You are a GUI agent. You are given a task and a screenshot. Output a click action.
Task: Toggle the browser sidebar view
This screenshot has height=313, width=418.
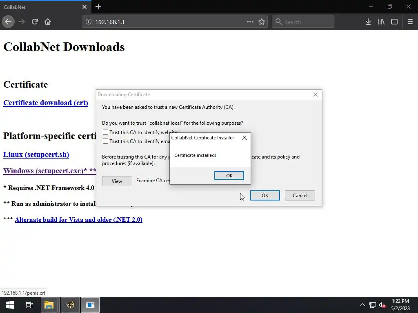(394, 22)
